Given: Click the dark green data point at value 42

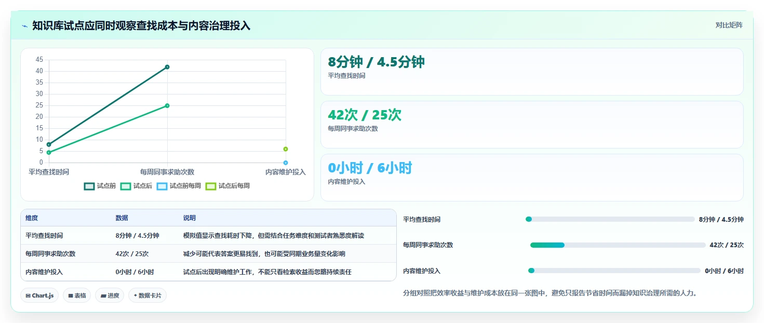Looking at the screenshot, I should pos(167,67).
